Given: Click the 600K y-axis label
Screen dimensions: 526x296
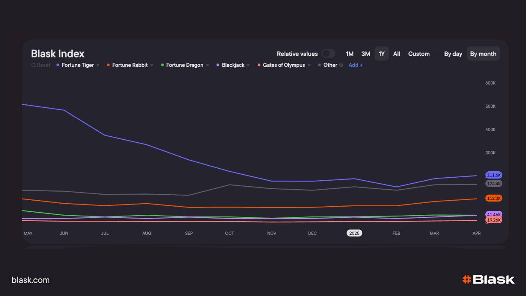Looking at the screenshot, I should 491,83.
